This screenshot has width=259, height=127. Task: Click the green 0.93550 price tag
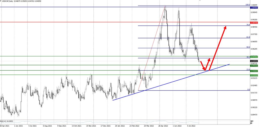pos(254,75)
